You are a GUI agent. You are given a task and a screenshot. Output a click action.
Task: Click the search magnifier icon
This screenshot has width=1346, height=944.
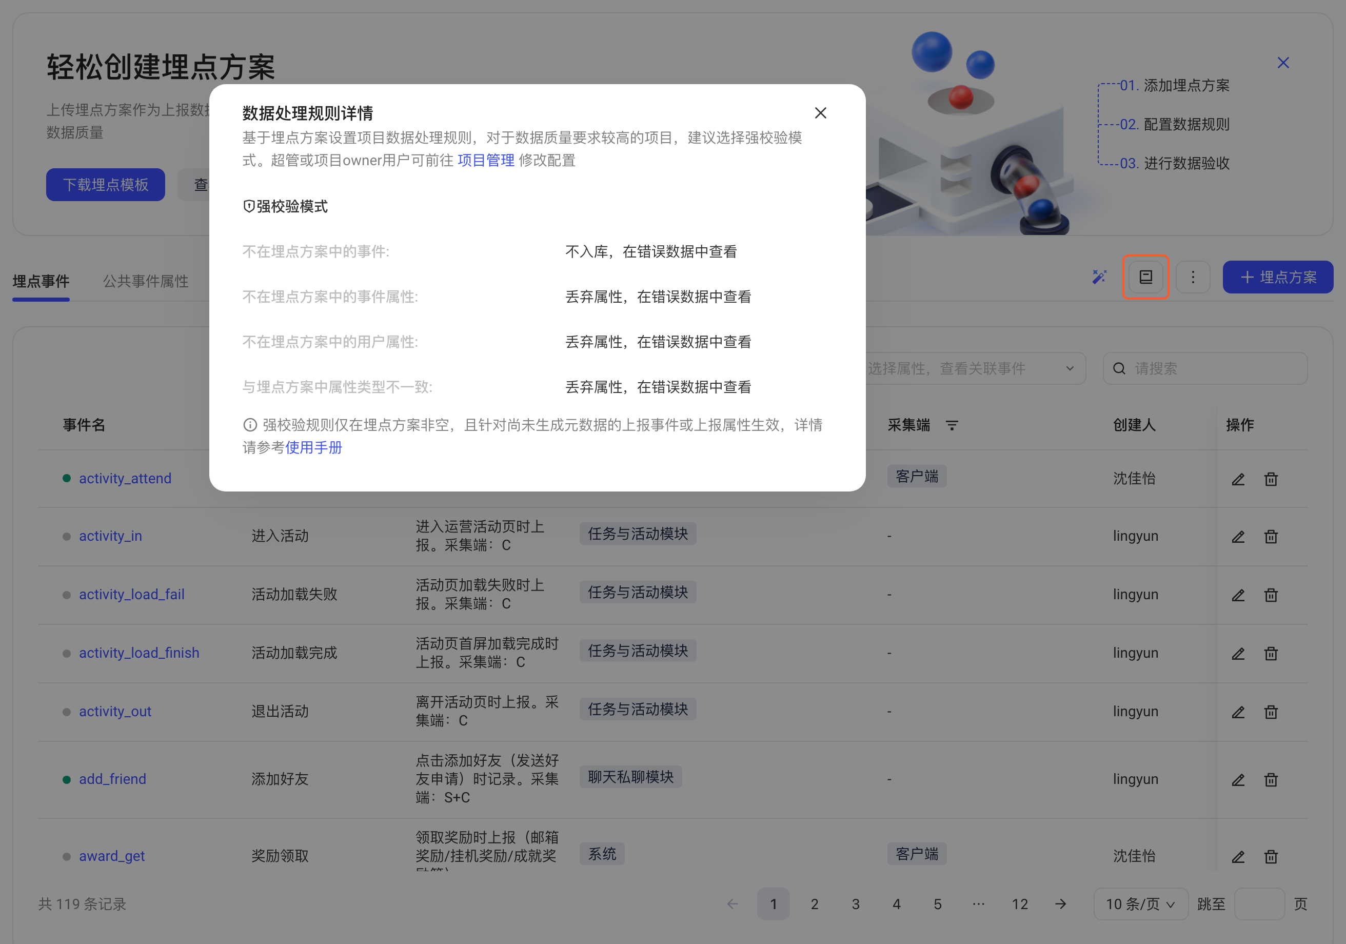(1119, 368)
